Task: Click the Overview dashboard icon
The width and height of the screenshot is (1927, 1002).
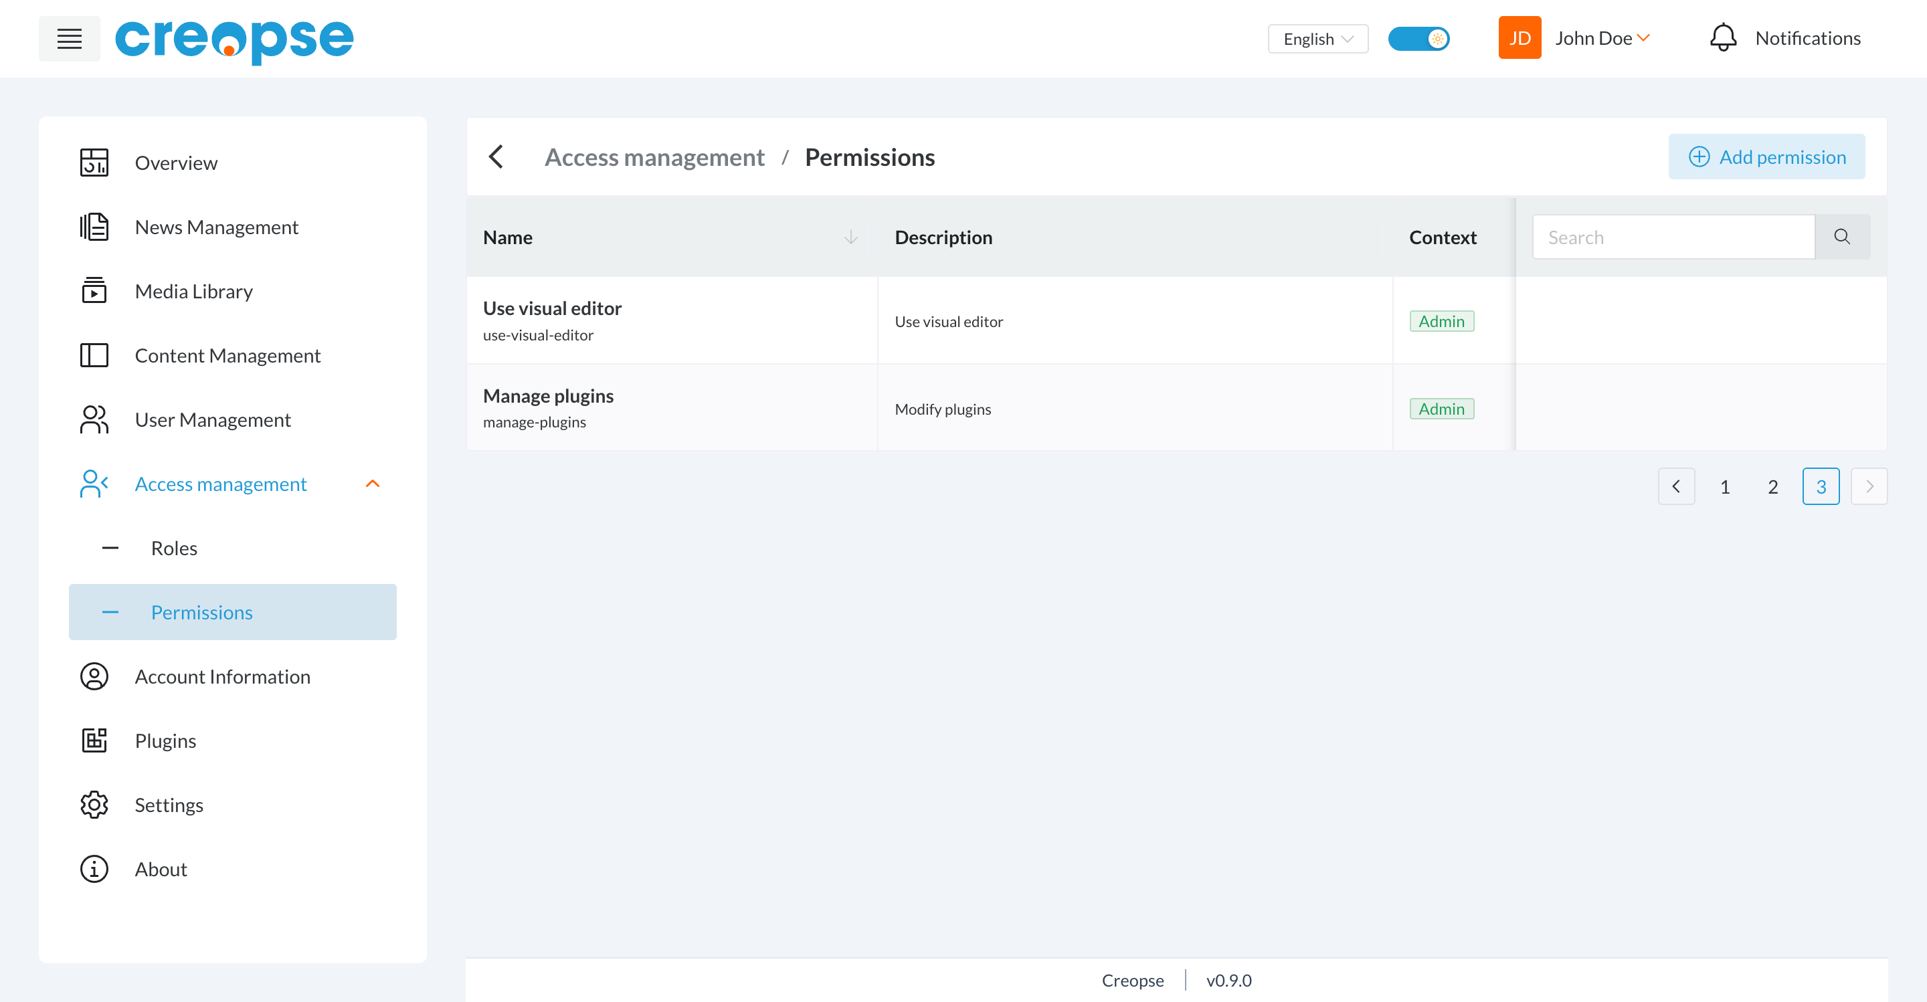Action: tap(94, 163)
